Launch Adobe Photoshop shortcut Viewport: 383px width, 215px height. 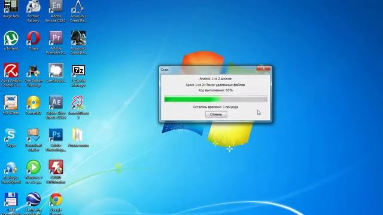[x=56, y=140]
